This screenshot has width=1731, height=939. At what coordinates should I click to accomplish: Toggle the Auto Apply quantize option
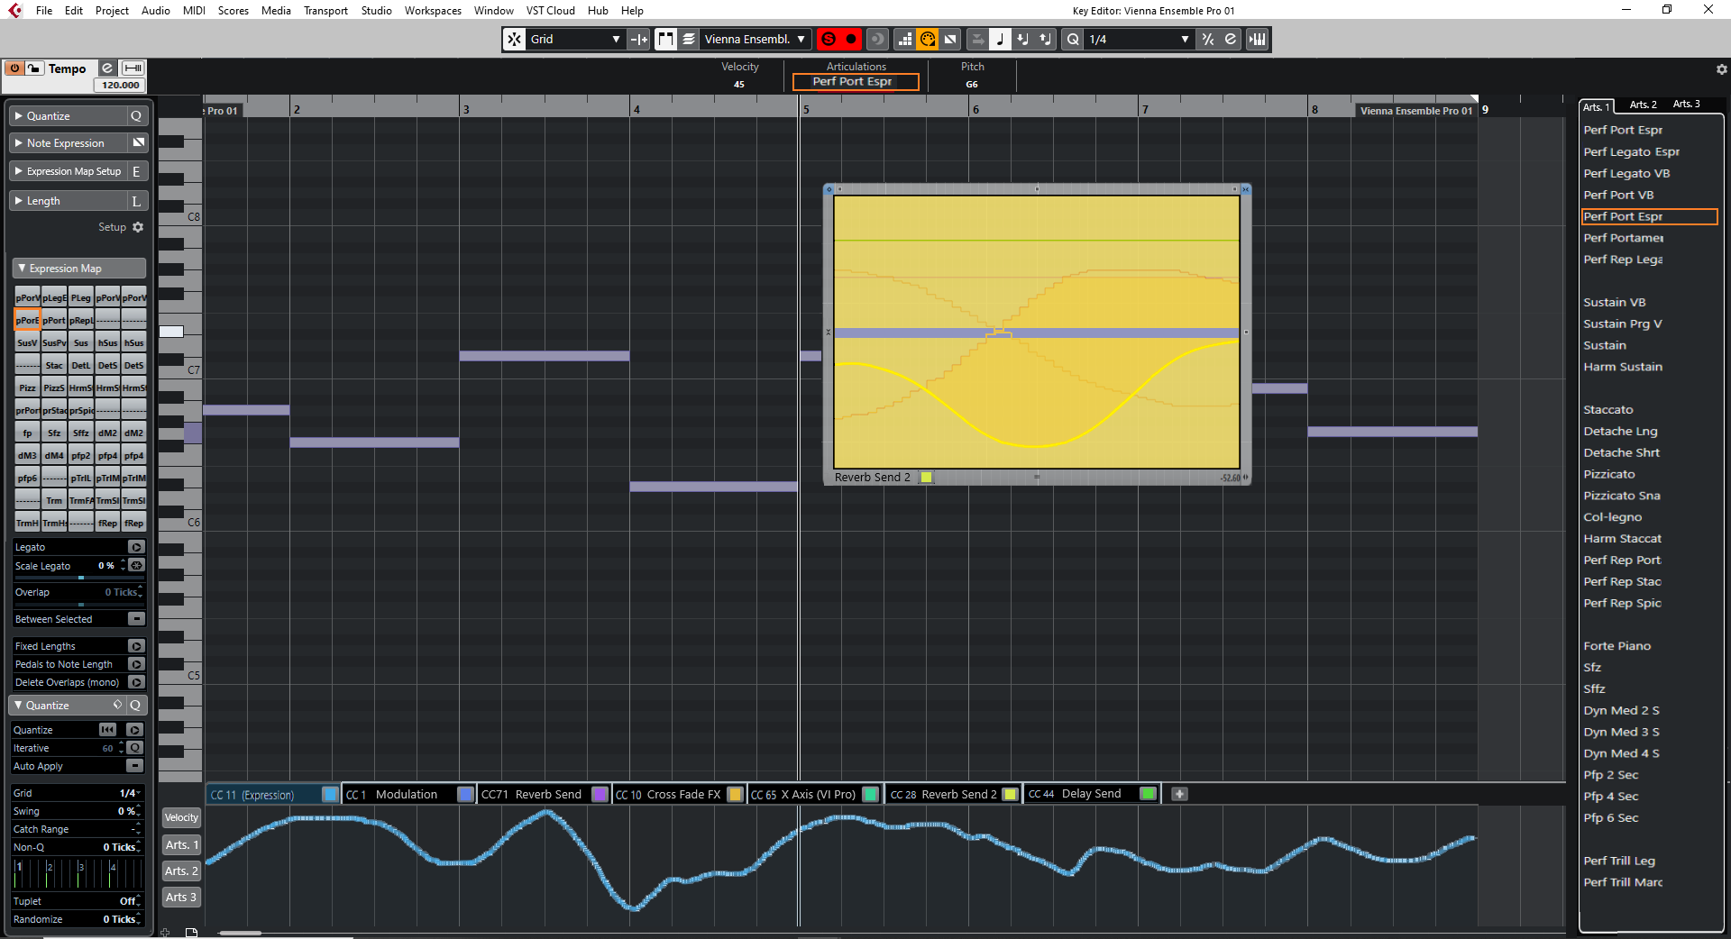click(134, 766)
